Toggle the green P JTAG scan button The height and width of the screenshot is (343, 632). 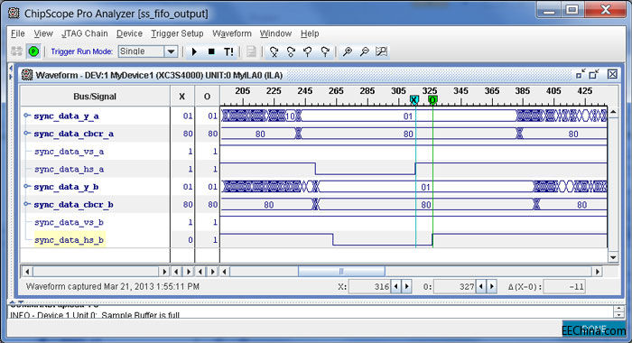point(33,51)
